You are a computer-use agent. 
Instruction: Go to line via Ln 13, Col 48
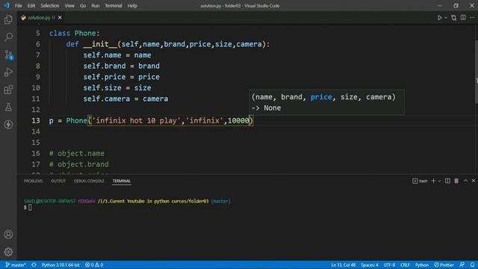point(344,265)
